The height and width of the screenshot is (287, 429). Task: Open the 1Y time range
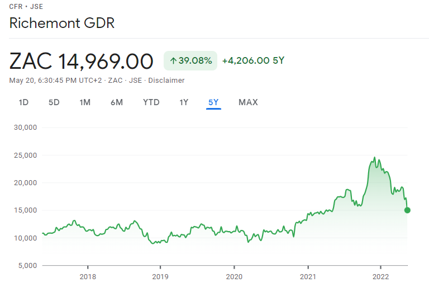pos(184,102)
